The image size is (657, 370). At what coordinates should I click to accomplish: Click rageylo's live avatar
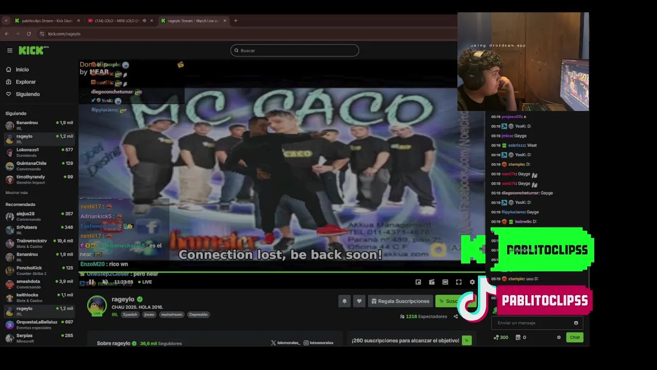[x=97, y=306]
